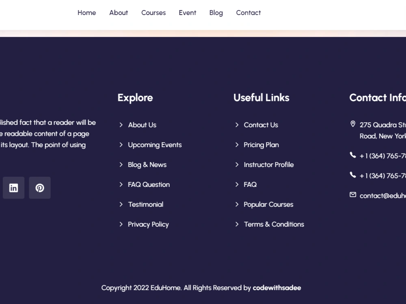406x304 pixels.
Task: Click the location pin icon by the address
Action: click(353, 124)
